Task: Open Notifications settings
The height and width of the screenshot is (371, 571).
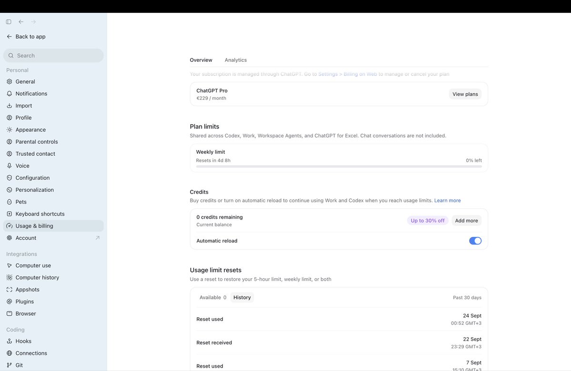Action: point(53,94)
